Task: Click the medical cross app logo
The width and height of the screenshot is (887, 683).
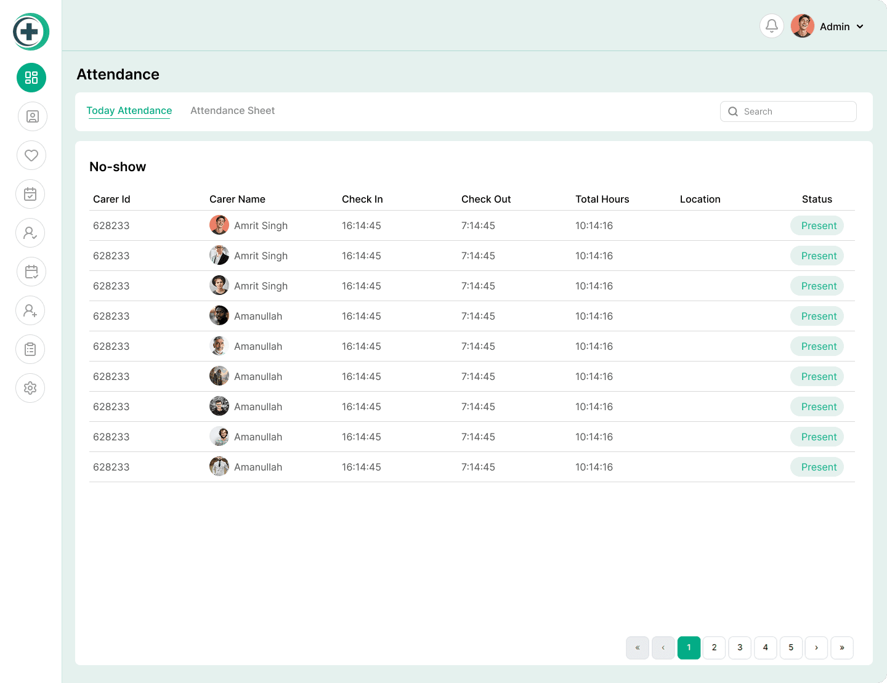Action: pyautogui.click(x=31, y=31)
